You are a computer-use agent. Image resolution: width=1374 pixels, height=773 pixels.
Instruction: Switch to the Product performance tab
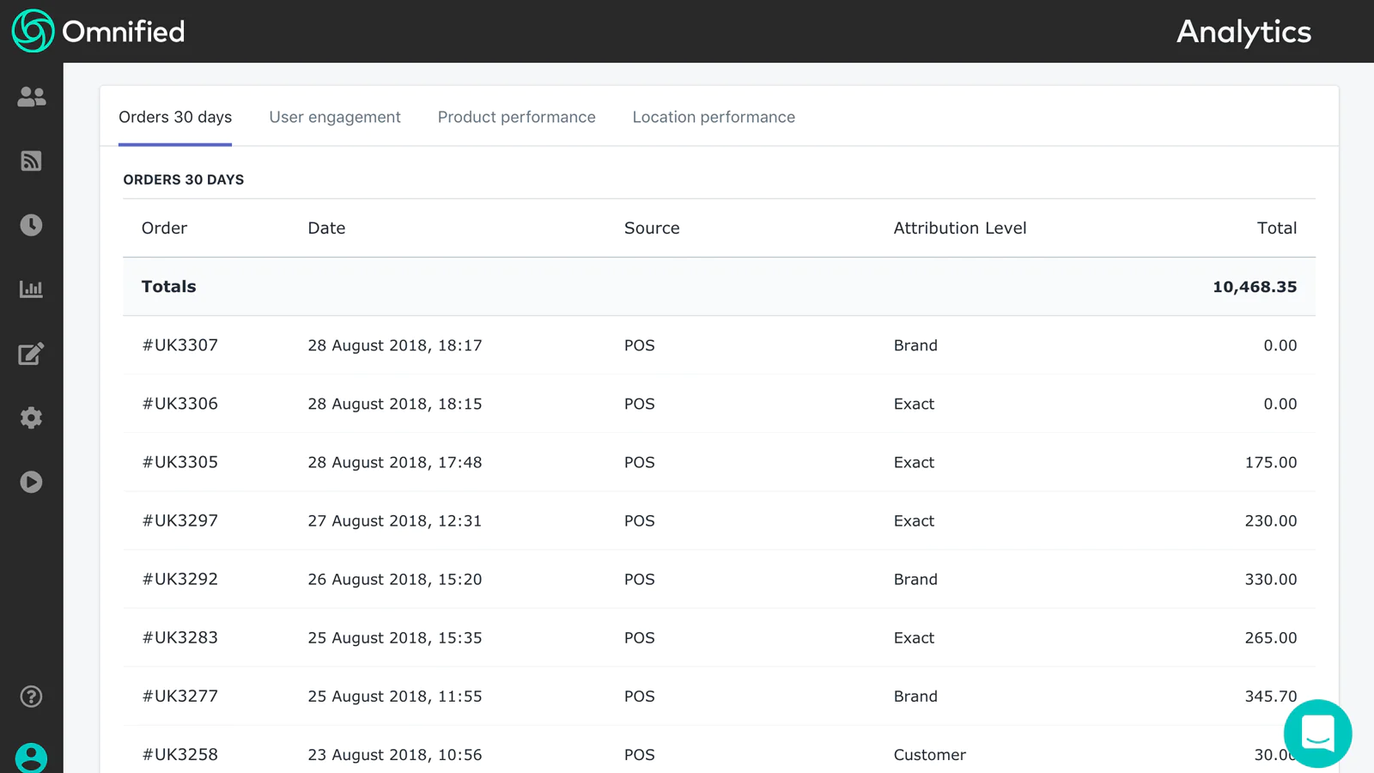click(x=516, y=117)
